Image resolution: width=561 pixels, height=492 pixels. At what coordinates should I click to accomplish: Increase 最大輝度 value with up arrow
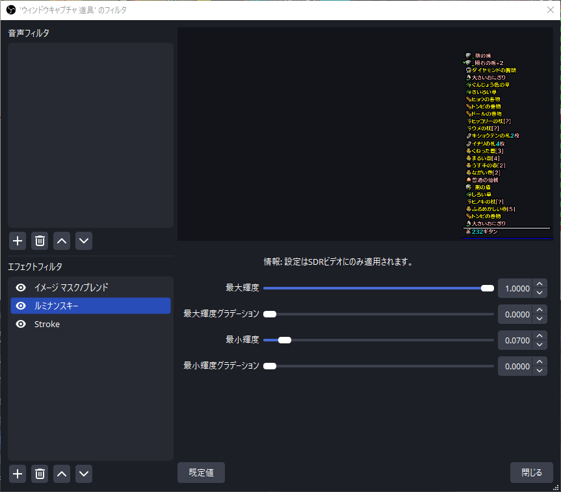(x=540, y=284)
